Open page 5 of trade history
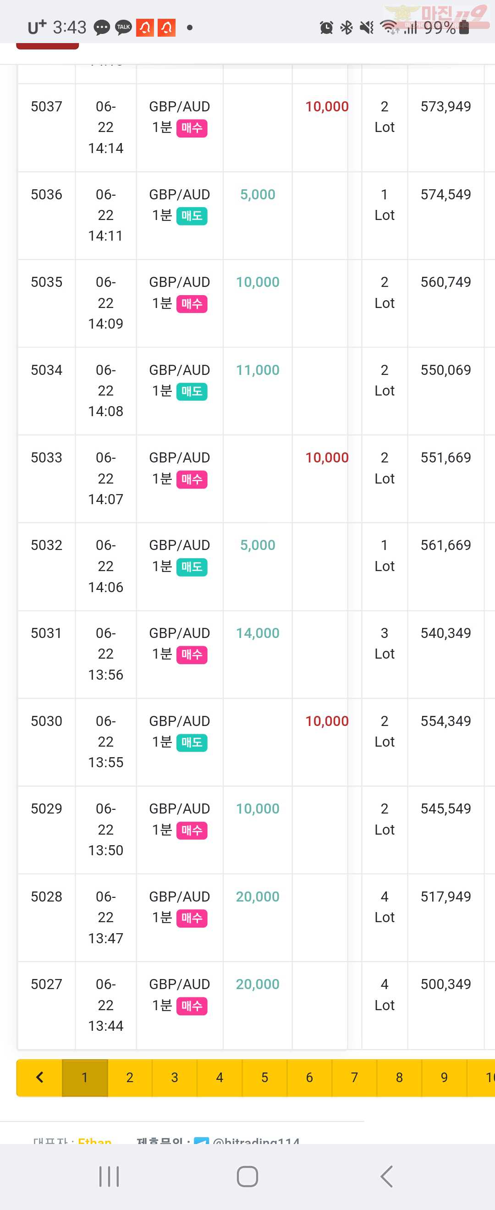Viewport: 495px width, 1210px height. pos(264,1078)
